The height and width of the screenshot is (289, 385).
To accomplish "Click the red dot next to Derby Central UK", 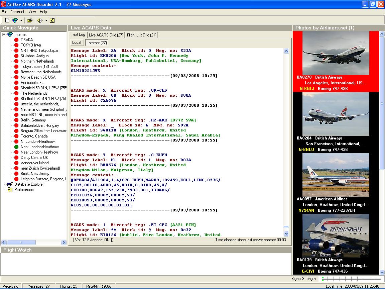I will point(16,158).
